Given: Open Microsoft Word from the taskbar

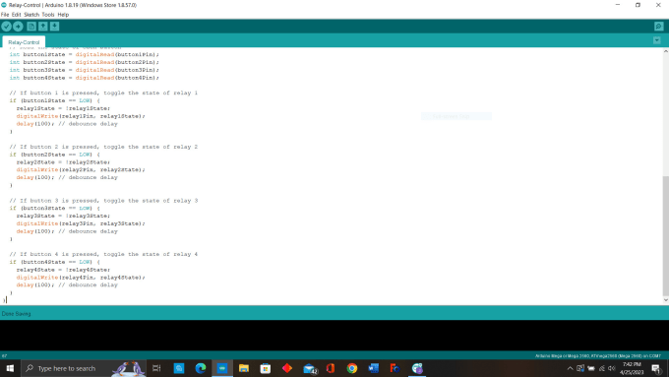Looking at the screenshot, I should [x=374, y=368].
